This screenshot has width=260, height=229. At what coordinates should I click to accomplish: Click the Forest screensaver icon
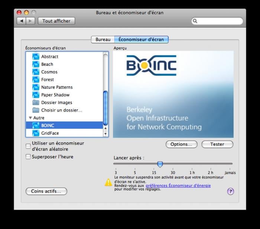36,80
